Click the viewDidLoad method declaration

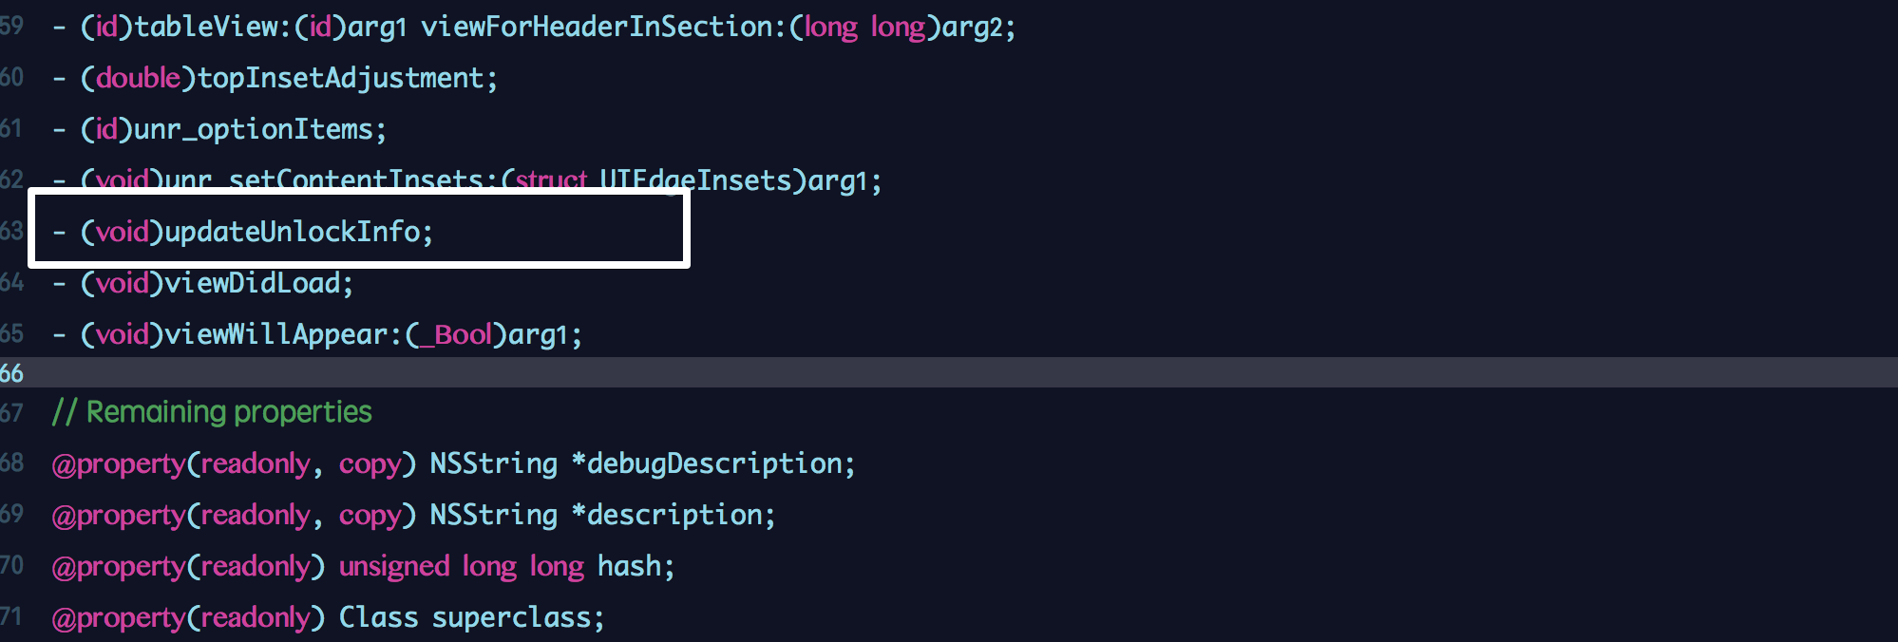click(x=252, y=283)
